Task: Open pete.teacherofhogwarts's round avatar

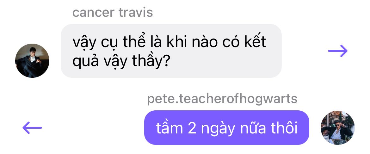Action: (337, 127)
